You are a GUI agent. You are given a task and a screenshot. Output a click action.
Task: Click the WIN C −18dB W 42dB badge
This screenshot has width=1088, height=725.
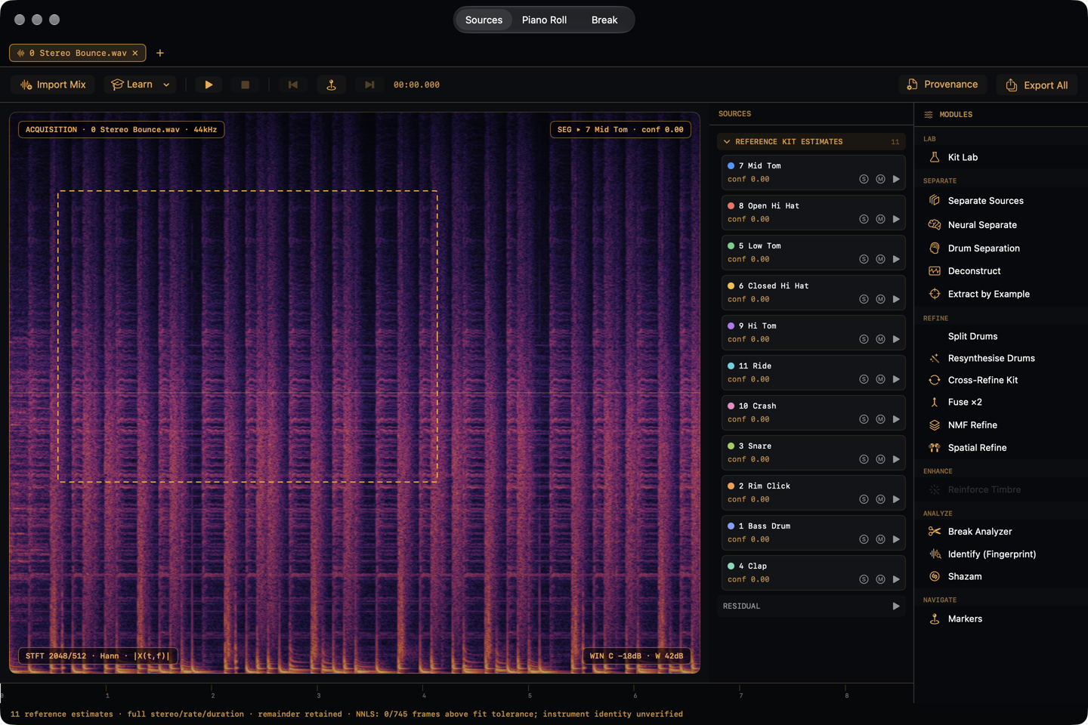click(636, 656)
